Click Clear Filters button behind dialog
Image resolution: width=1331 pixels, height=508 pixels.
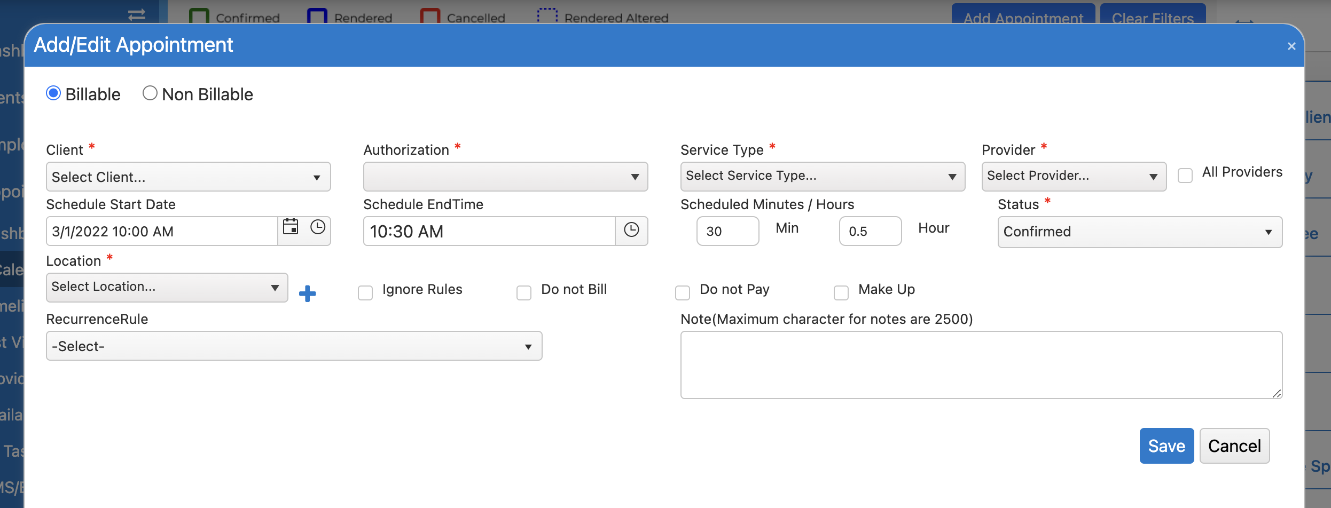[1153, 14]
